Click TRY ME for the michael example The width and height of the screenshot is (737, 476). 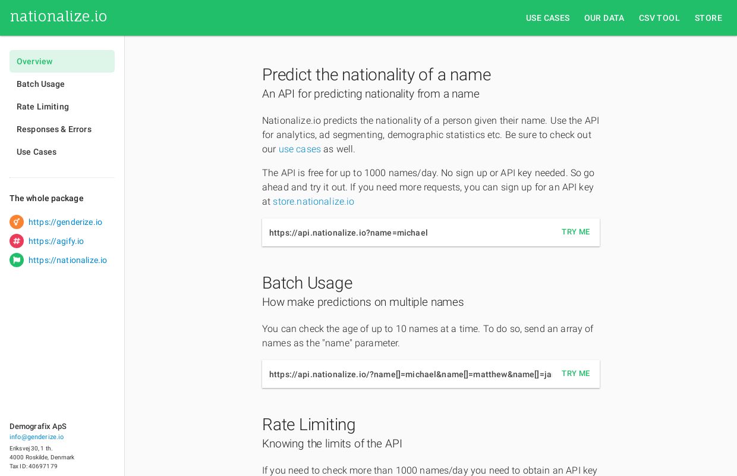click(x=576, y=232)
